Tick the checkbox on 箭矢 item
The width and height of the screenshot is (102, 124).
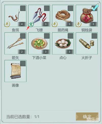coord(23,36)
